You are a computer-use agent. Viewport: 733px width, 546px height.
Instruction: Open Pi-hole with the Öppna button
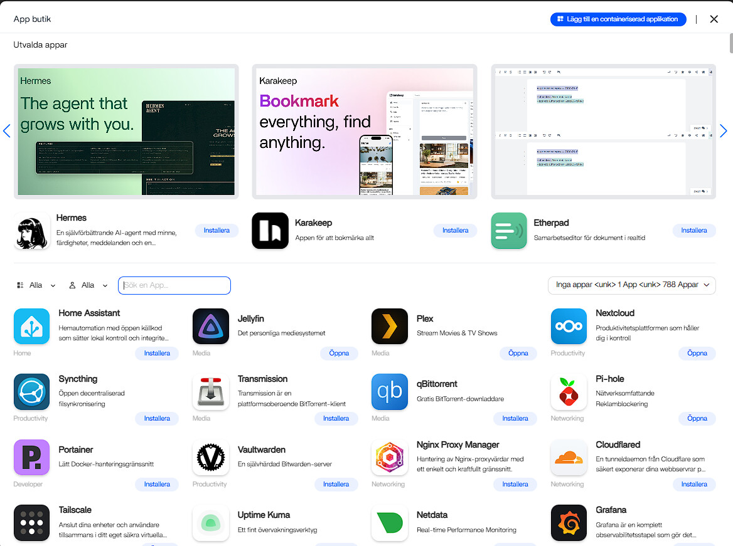tap(697, 419)
